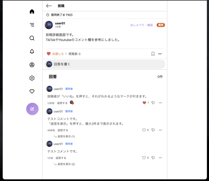Open the list menu icon in the sidebar
Viewport: 209px width, 181px height.
32,25
